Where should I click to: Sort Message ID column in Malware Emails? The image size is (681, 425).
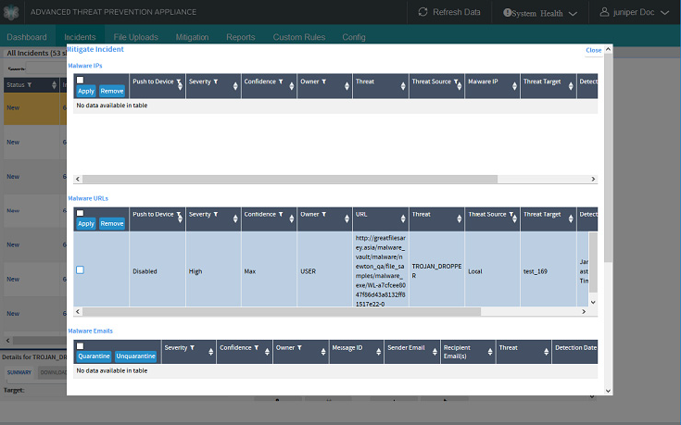coord(378,352)
